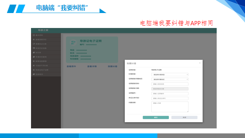Click the 查看详情 link
Image resolution: width=245 pixels, height=138 pixels.
(x=92, y=66)
